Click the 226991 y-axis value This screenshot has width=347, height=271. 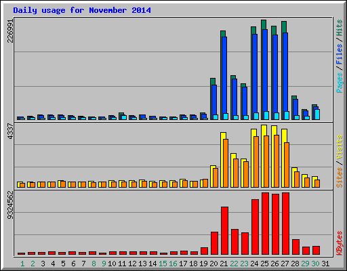click(10, 30)
